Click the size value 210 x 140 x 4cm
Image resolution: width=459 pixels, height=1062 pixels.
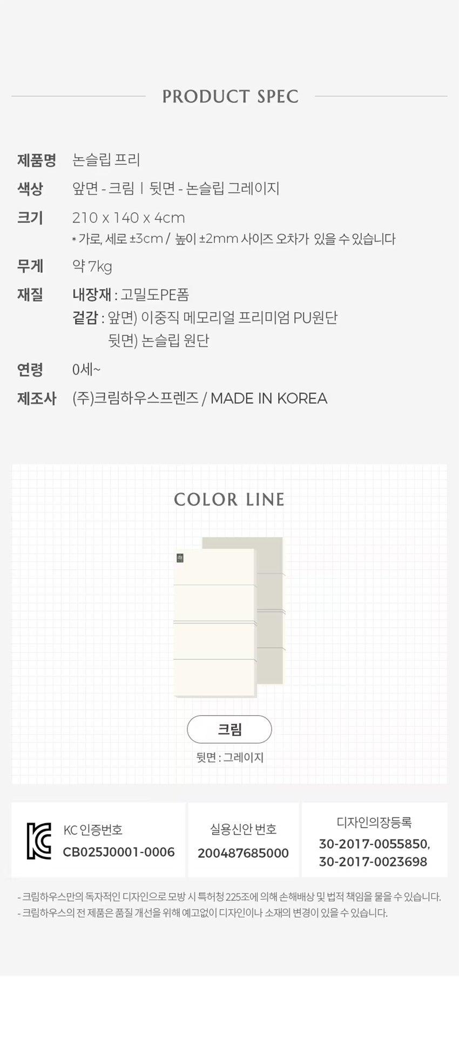tap(129, 218)
